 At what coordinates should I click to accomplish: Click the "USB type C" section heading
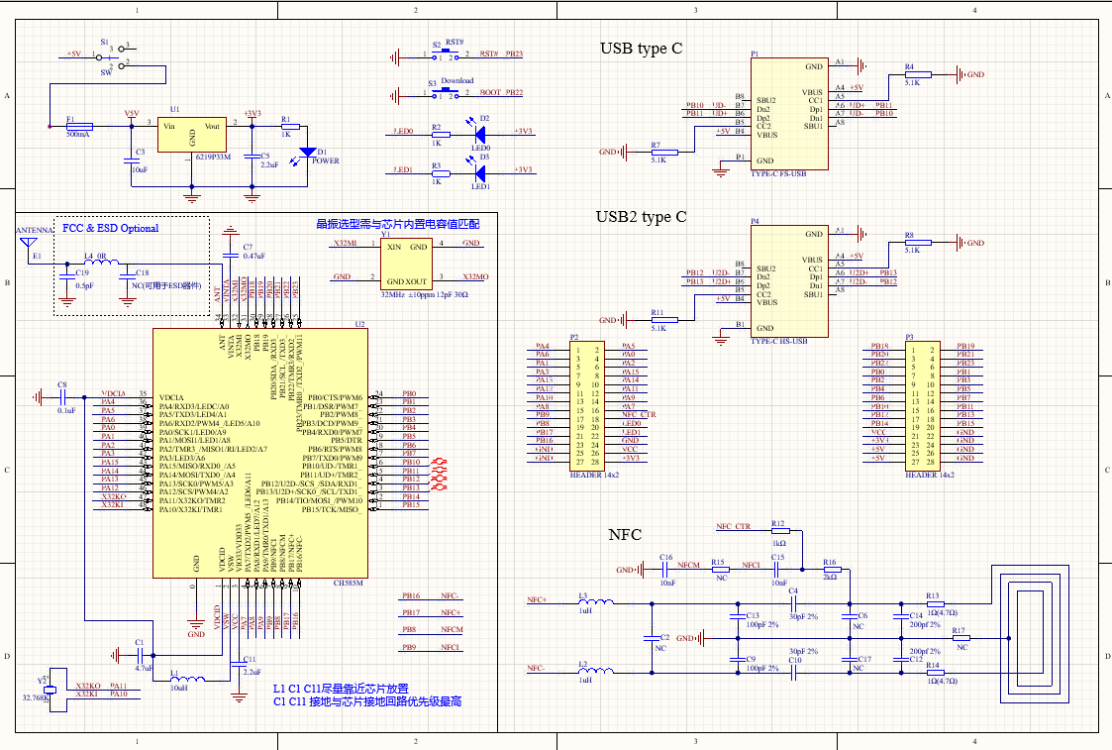[641, 49]
